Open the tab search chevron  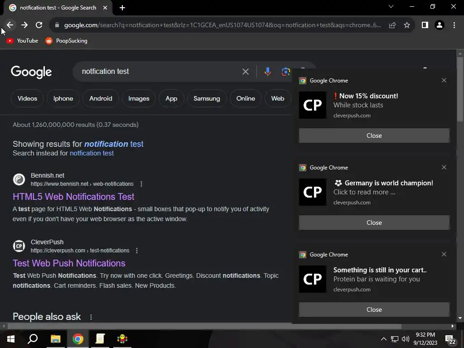pyautogui.click(x=391, y=6)
